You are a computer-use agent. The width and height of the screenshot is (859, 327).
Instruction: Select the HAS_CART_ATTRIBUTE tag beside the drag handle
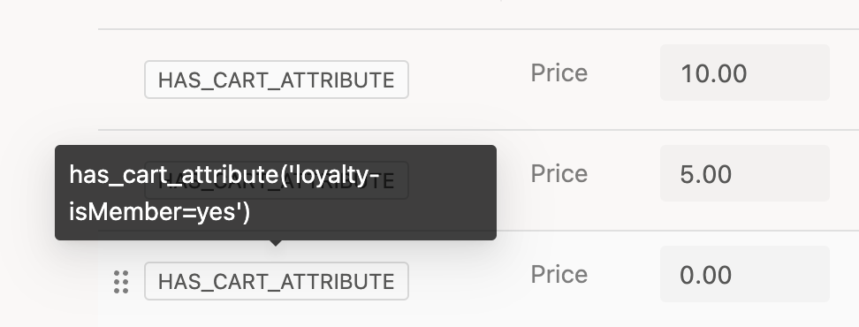(x=276, y=281)
